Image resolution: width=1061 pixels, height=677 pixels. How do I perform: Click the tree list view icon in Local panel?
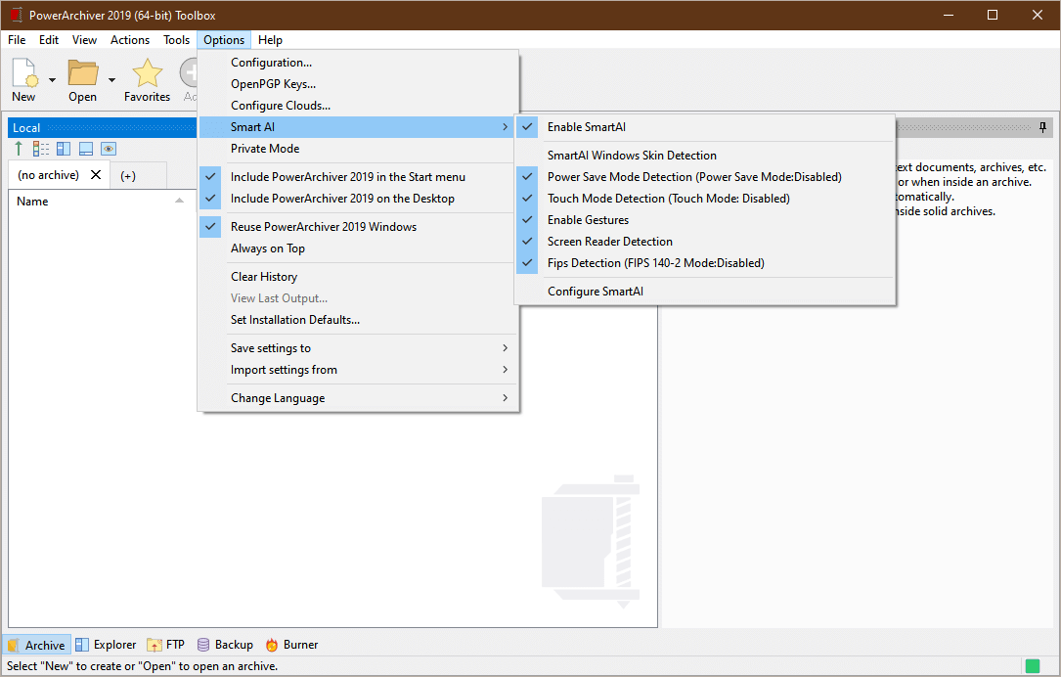41,149
